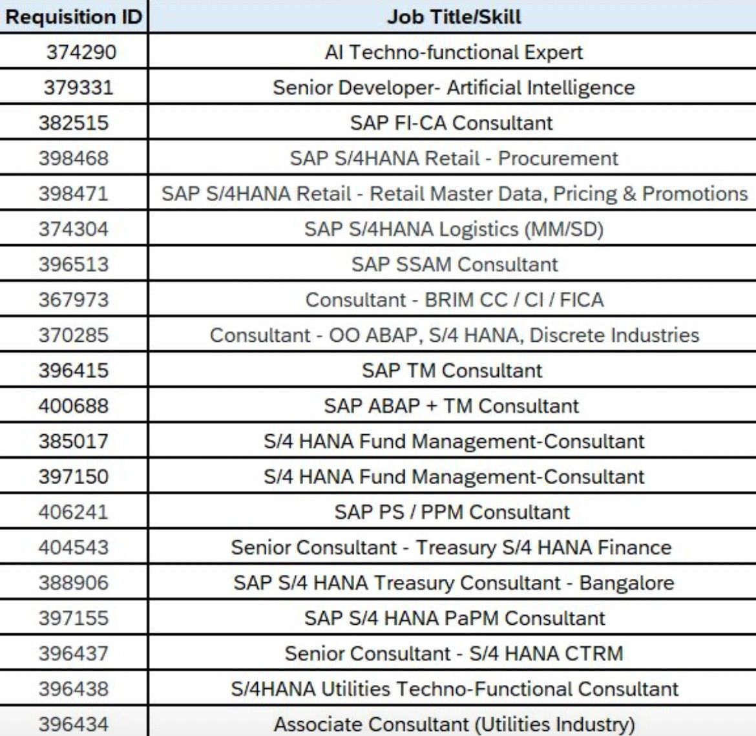The width and height of the screenshot is (756, 736).
Task: Select the SAP FI-CA Consultant cell
Action: pos(453,122)
